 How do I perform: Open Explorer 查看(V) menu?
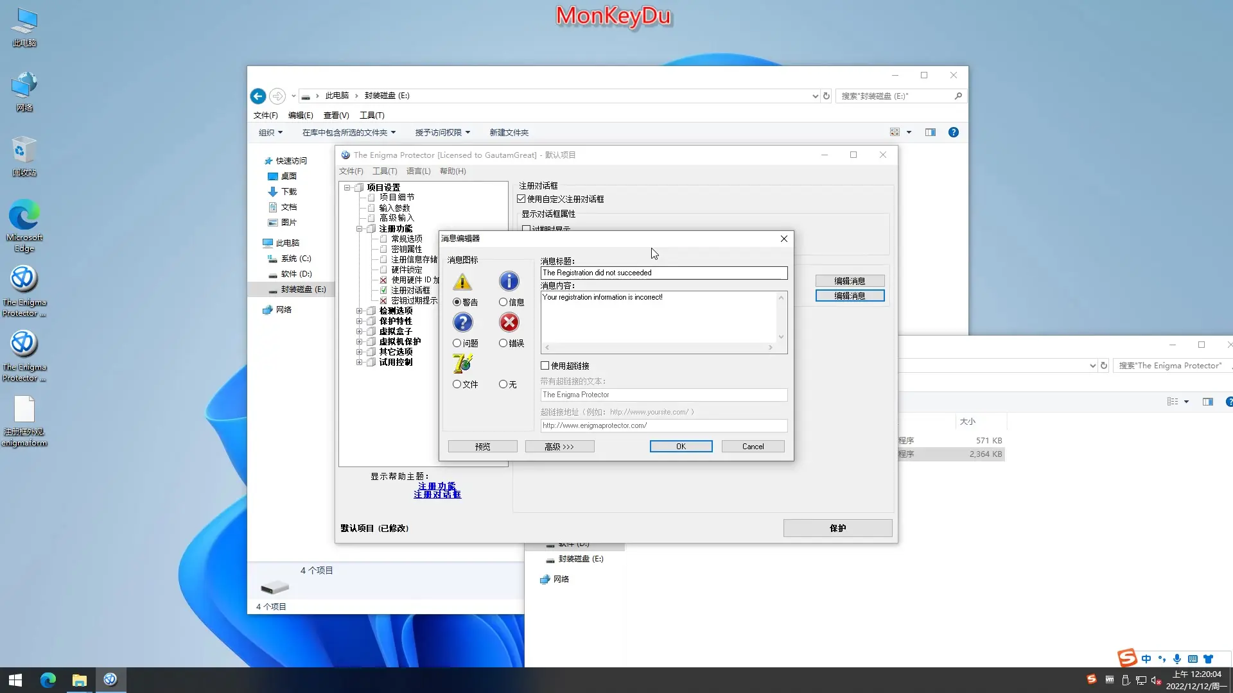[x=336, y=116]
